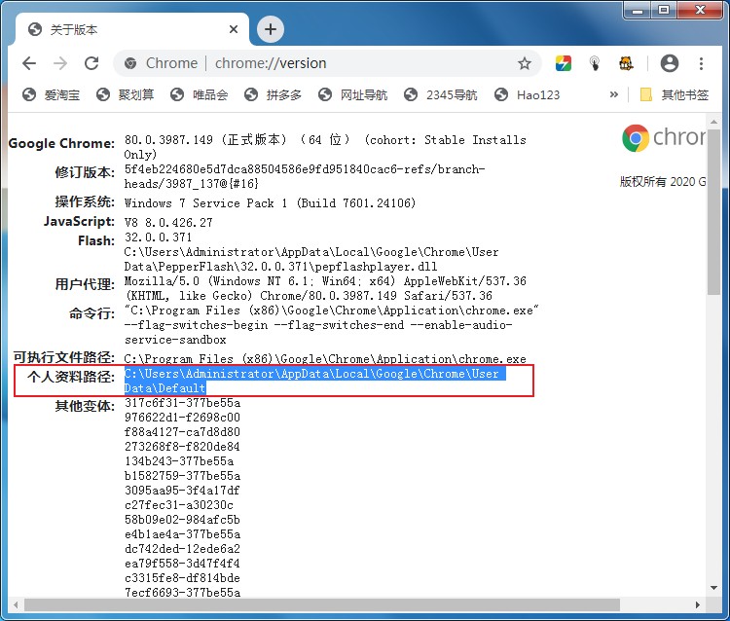Click variation 273268f8-f820de84

click(x=183, y=447)
